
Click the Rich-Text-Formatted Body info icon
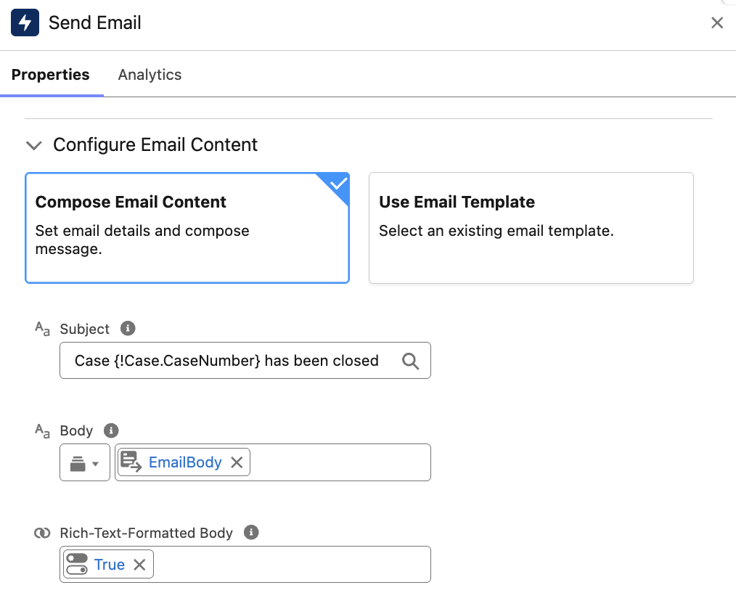click(251, 532)
